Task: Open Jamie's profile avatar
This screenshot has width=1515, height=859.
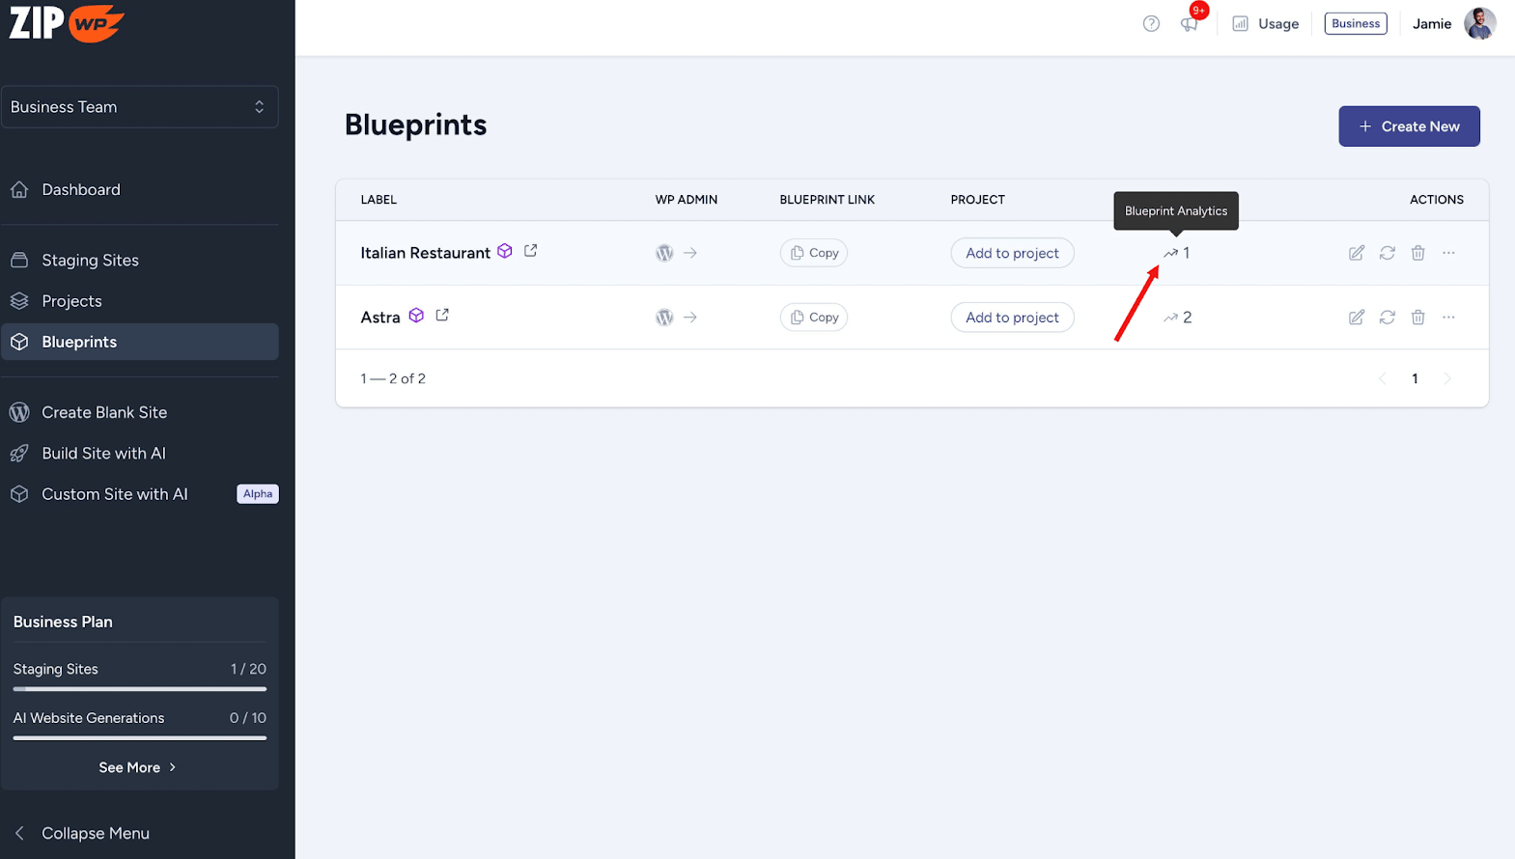Action: click(1479, 24)
